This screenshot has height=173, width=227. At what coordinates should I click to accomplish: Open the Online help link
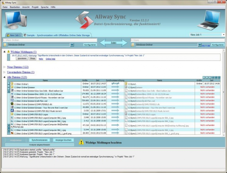tap(50, 59)
